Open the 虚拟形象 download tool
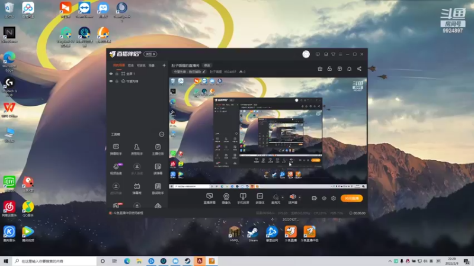Image resolution: width=474 pixels, height=266 pixels. click(x=116, y=189)
